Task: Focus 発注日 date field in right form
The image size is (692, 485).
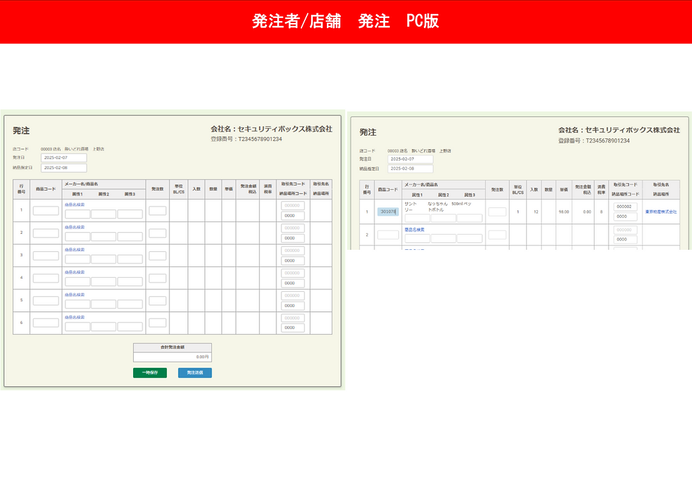Action: click(410, 159)
